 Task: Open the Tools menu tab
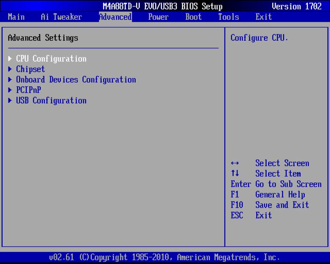tap(228, 17)
